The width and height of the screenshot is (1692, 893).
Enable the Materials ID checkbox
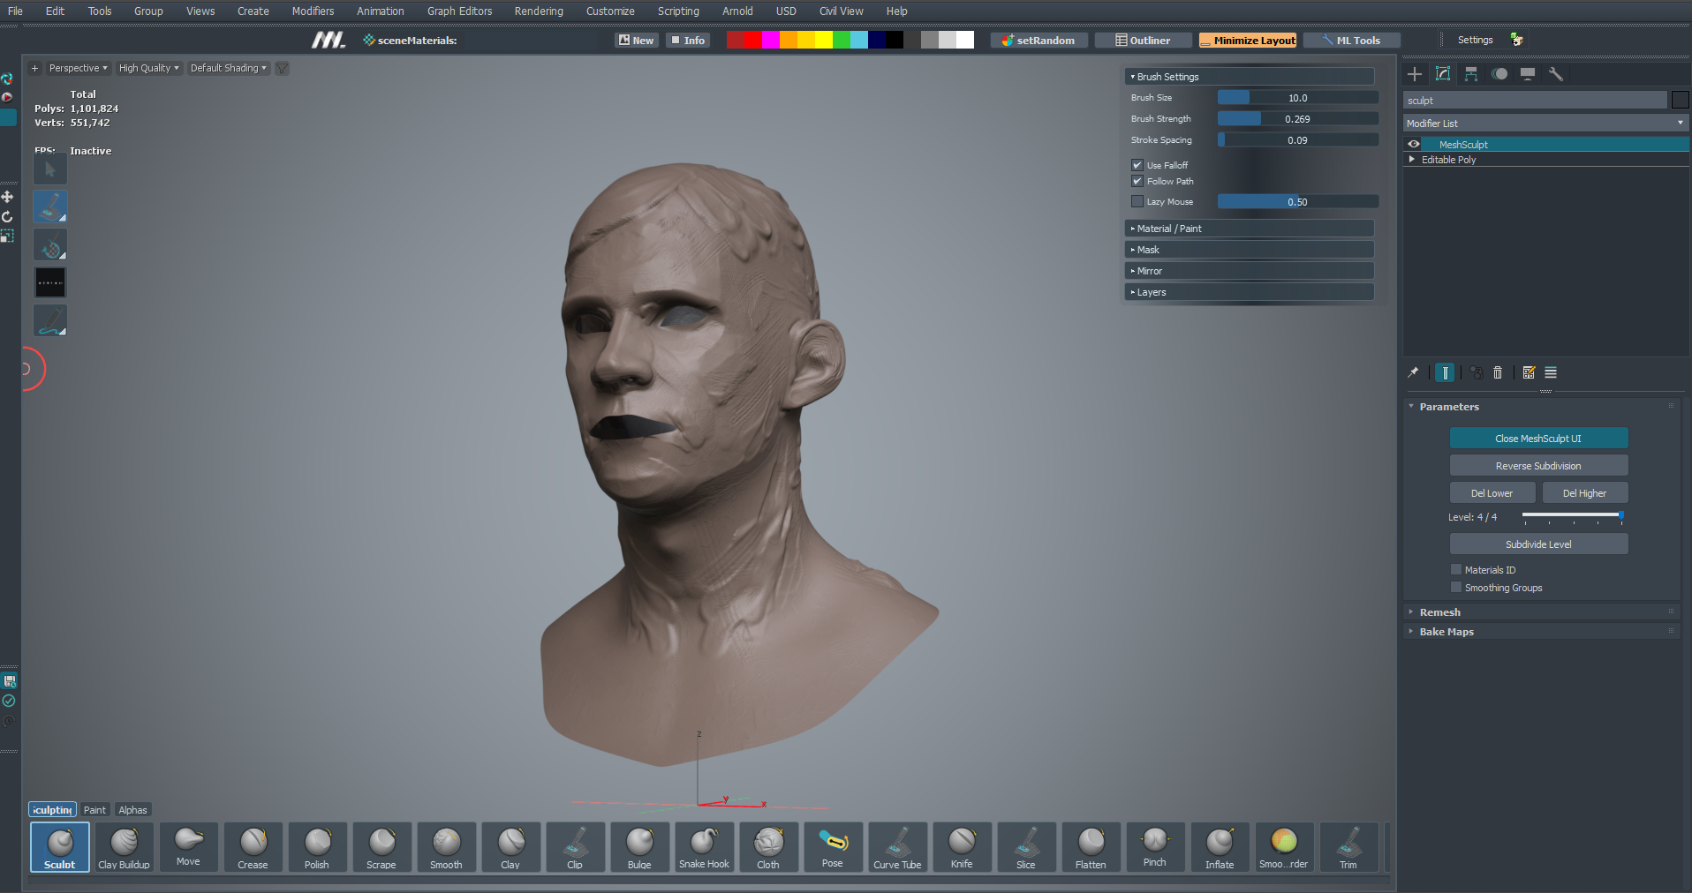1456,569
